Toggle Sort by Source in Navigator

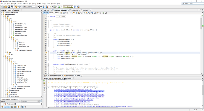(x=25, y=107)
